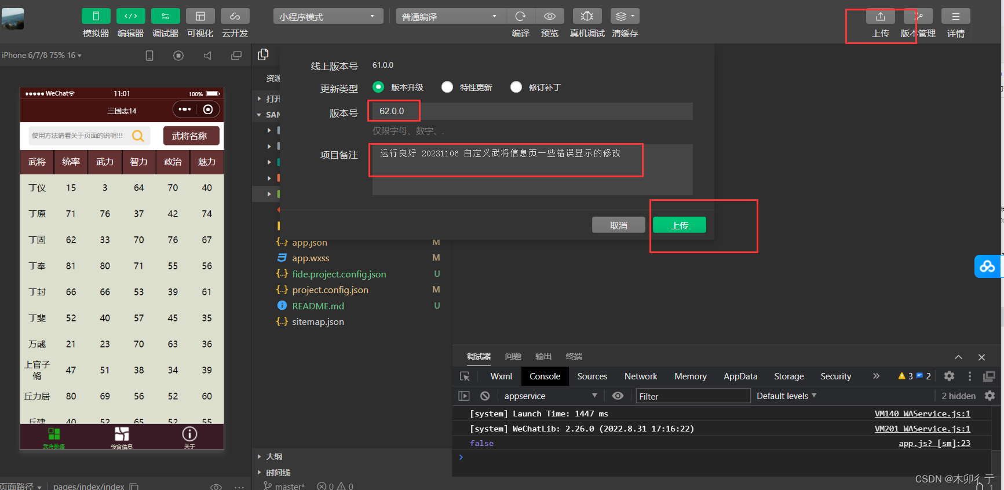Click the 取消 cancel button
This screenshot has height=490, width=1004.
[x=619, y=225]
